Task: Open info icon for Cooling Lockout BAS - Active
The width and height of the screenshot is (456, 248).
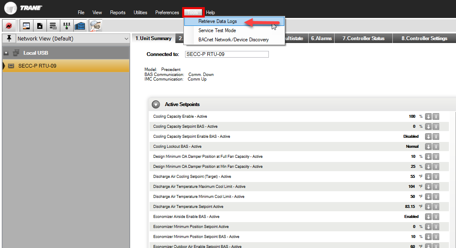Action: tap(435, 147)
